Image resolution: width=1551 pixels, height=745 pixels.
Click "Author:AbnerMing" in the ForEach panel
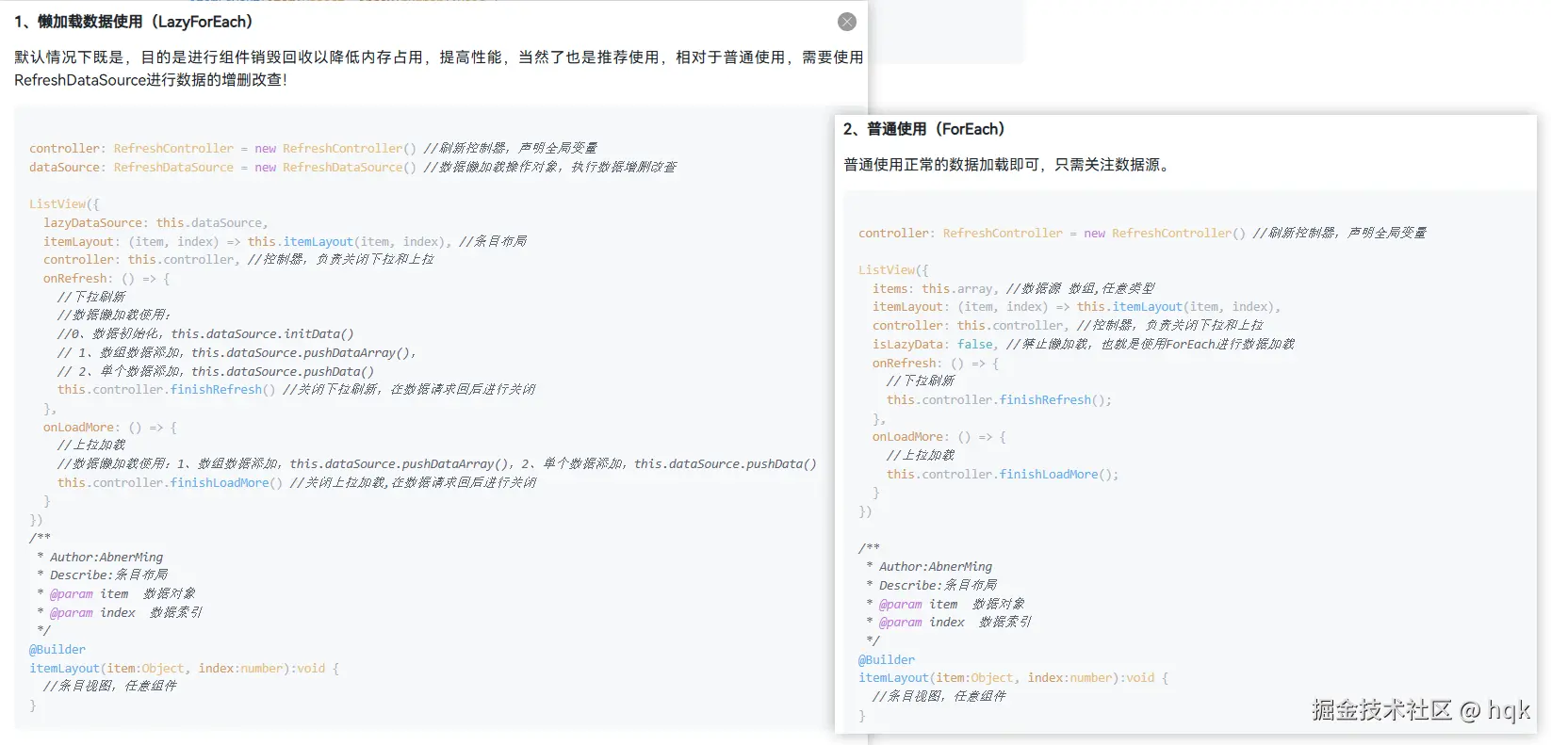(x=936, y=567)
